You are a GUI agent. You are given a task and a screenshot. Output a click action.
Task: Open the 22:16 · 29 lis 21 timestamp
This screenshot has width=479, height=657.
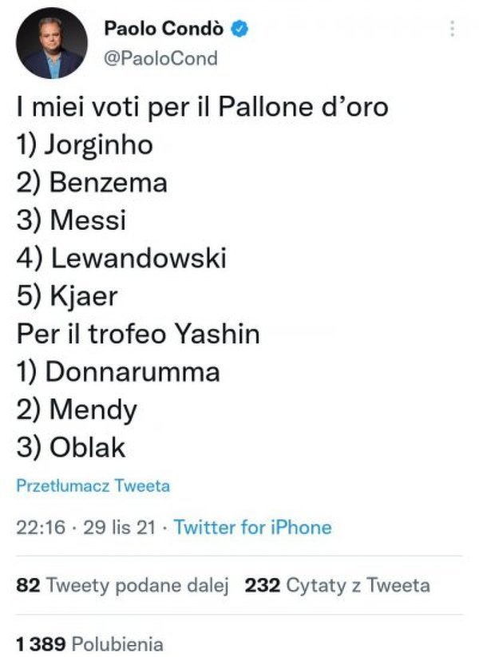(87, 527)
